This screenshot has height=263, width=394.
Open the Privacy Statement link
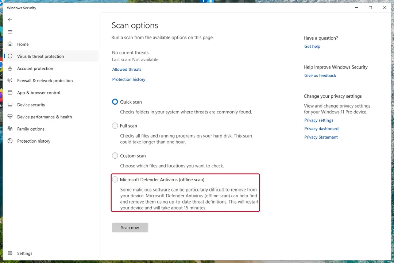click(x=321, y=137)
